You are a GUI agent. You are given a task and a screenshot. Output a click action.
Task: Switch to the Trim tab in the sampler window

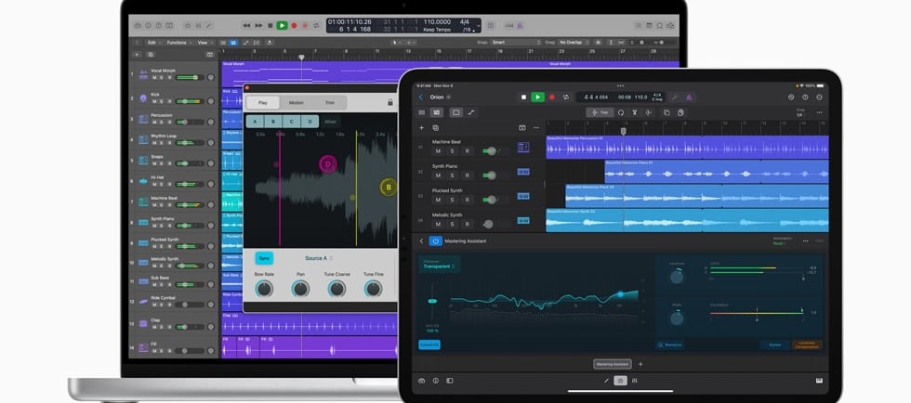tap(329, 103)
